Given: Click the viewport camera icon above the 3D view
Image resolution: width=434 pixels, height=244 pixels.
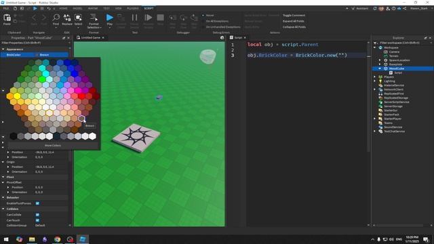Looking at the screenshot, I should point(222,38).
